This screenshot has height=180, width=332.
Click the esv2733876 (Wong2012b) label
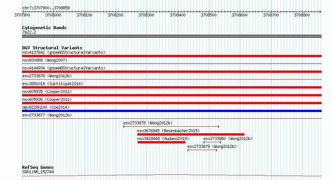click(47, 76)
